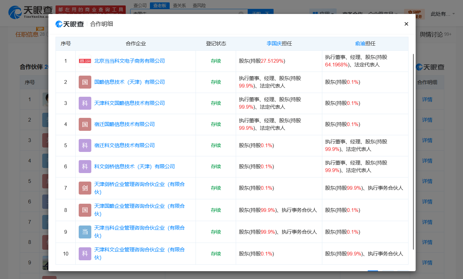Image resolution: width=463 pixels, height=279 pixels.
Task: Expand the 此处有… account dropdown
Action: tap(443, 14)
